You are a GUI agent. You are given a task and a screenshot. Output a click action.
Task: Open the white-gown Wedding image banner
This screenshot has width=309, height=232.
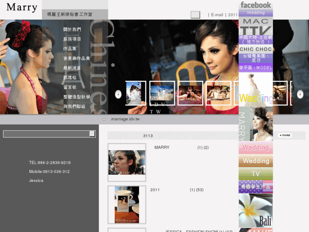click(x=255, y=89)
